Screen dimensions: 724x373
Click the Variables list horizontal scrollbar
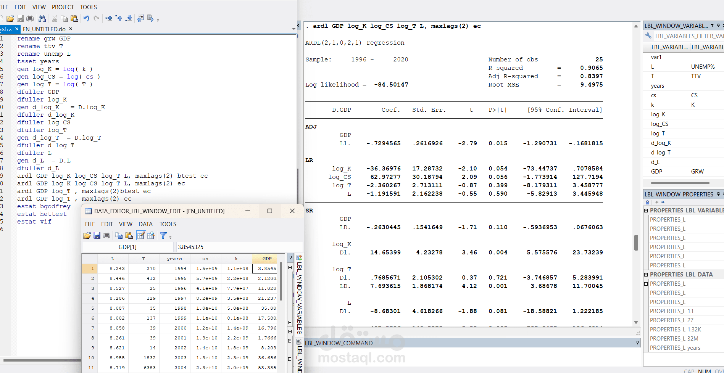pyautogui.click(x=680, y=183)
